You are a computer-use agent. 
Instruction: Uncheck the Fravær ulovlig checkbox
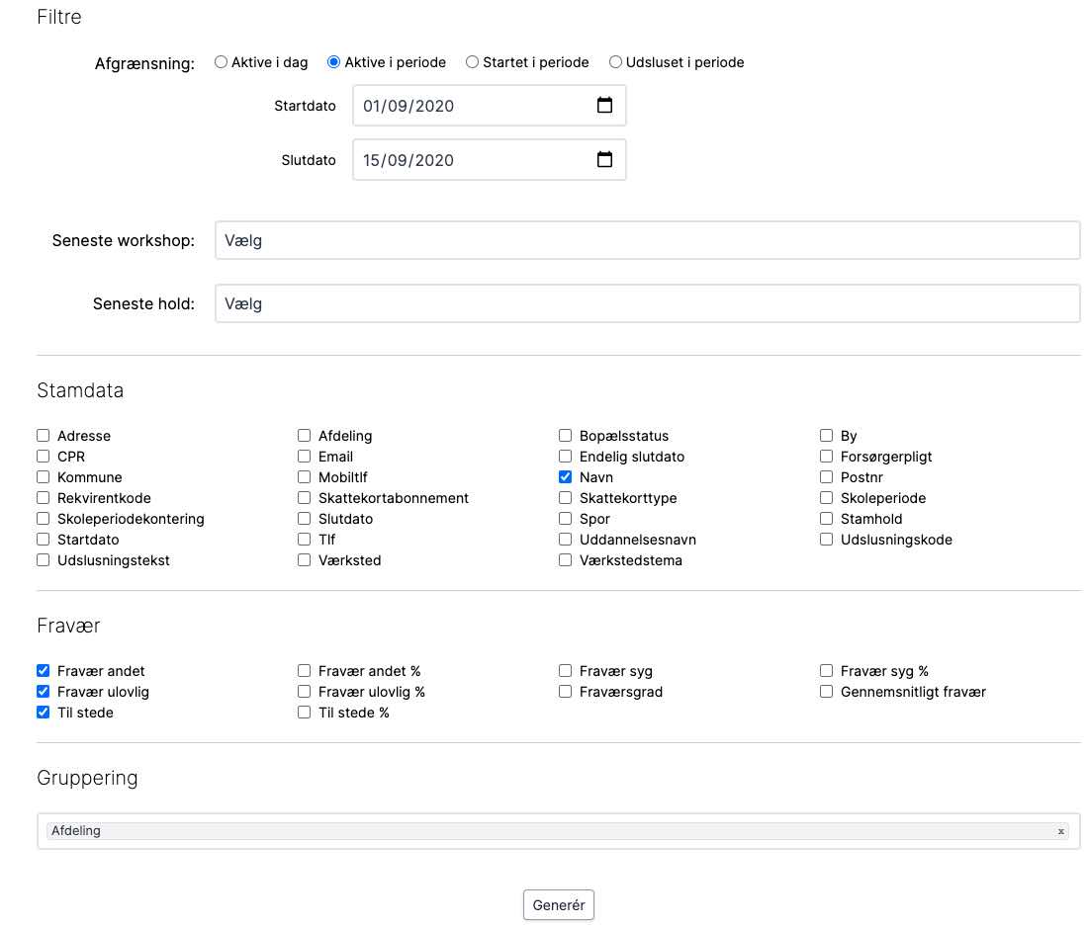coord(43,691)
